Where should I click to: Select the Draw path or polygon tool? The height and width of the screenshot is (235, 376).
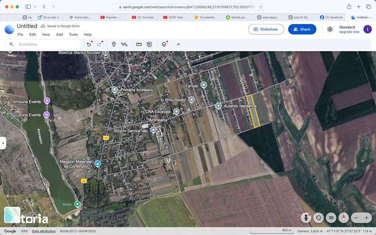tap(124, 44)
